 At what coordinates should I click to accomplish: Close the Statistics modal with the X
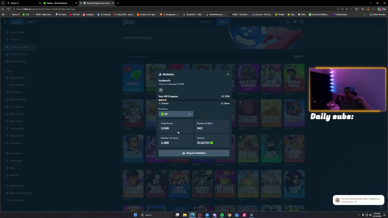228,74
